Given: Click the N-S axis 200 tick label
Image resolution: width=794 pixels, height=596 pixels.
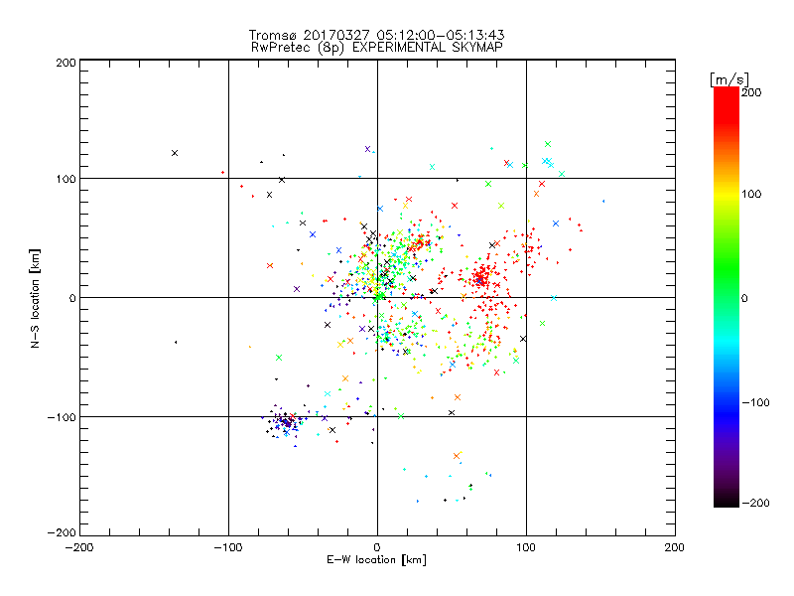Looking at the screenshot, I should click(x=66, y=63).
